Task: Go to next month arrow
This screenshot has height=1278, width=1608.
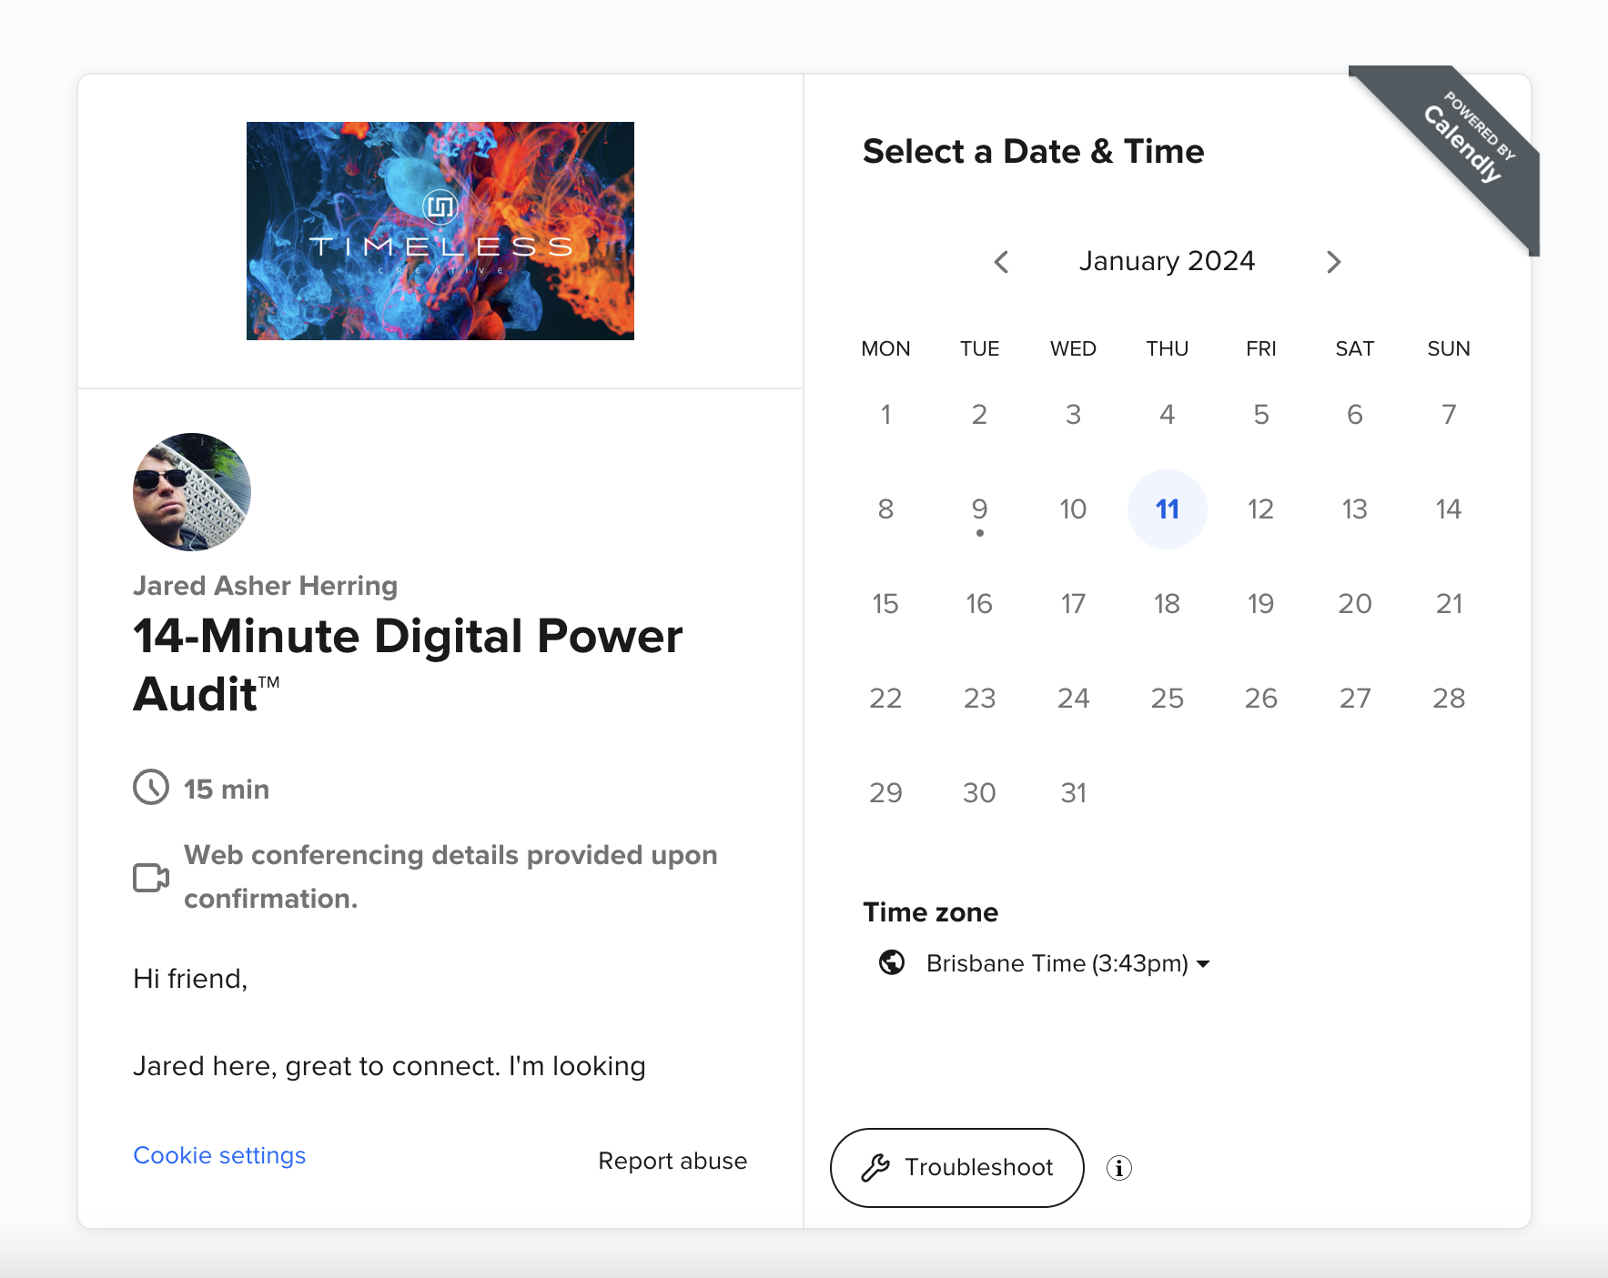Action: (x=1334, y=262)
